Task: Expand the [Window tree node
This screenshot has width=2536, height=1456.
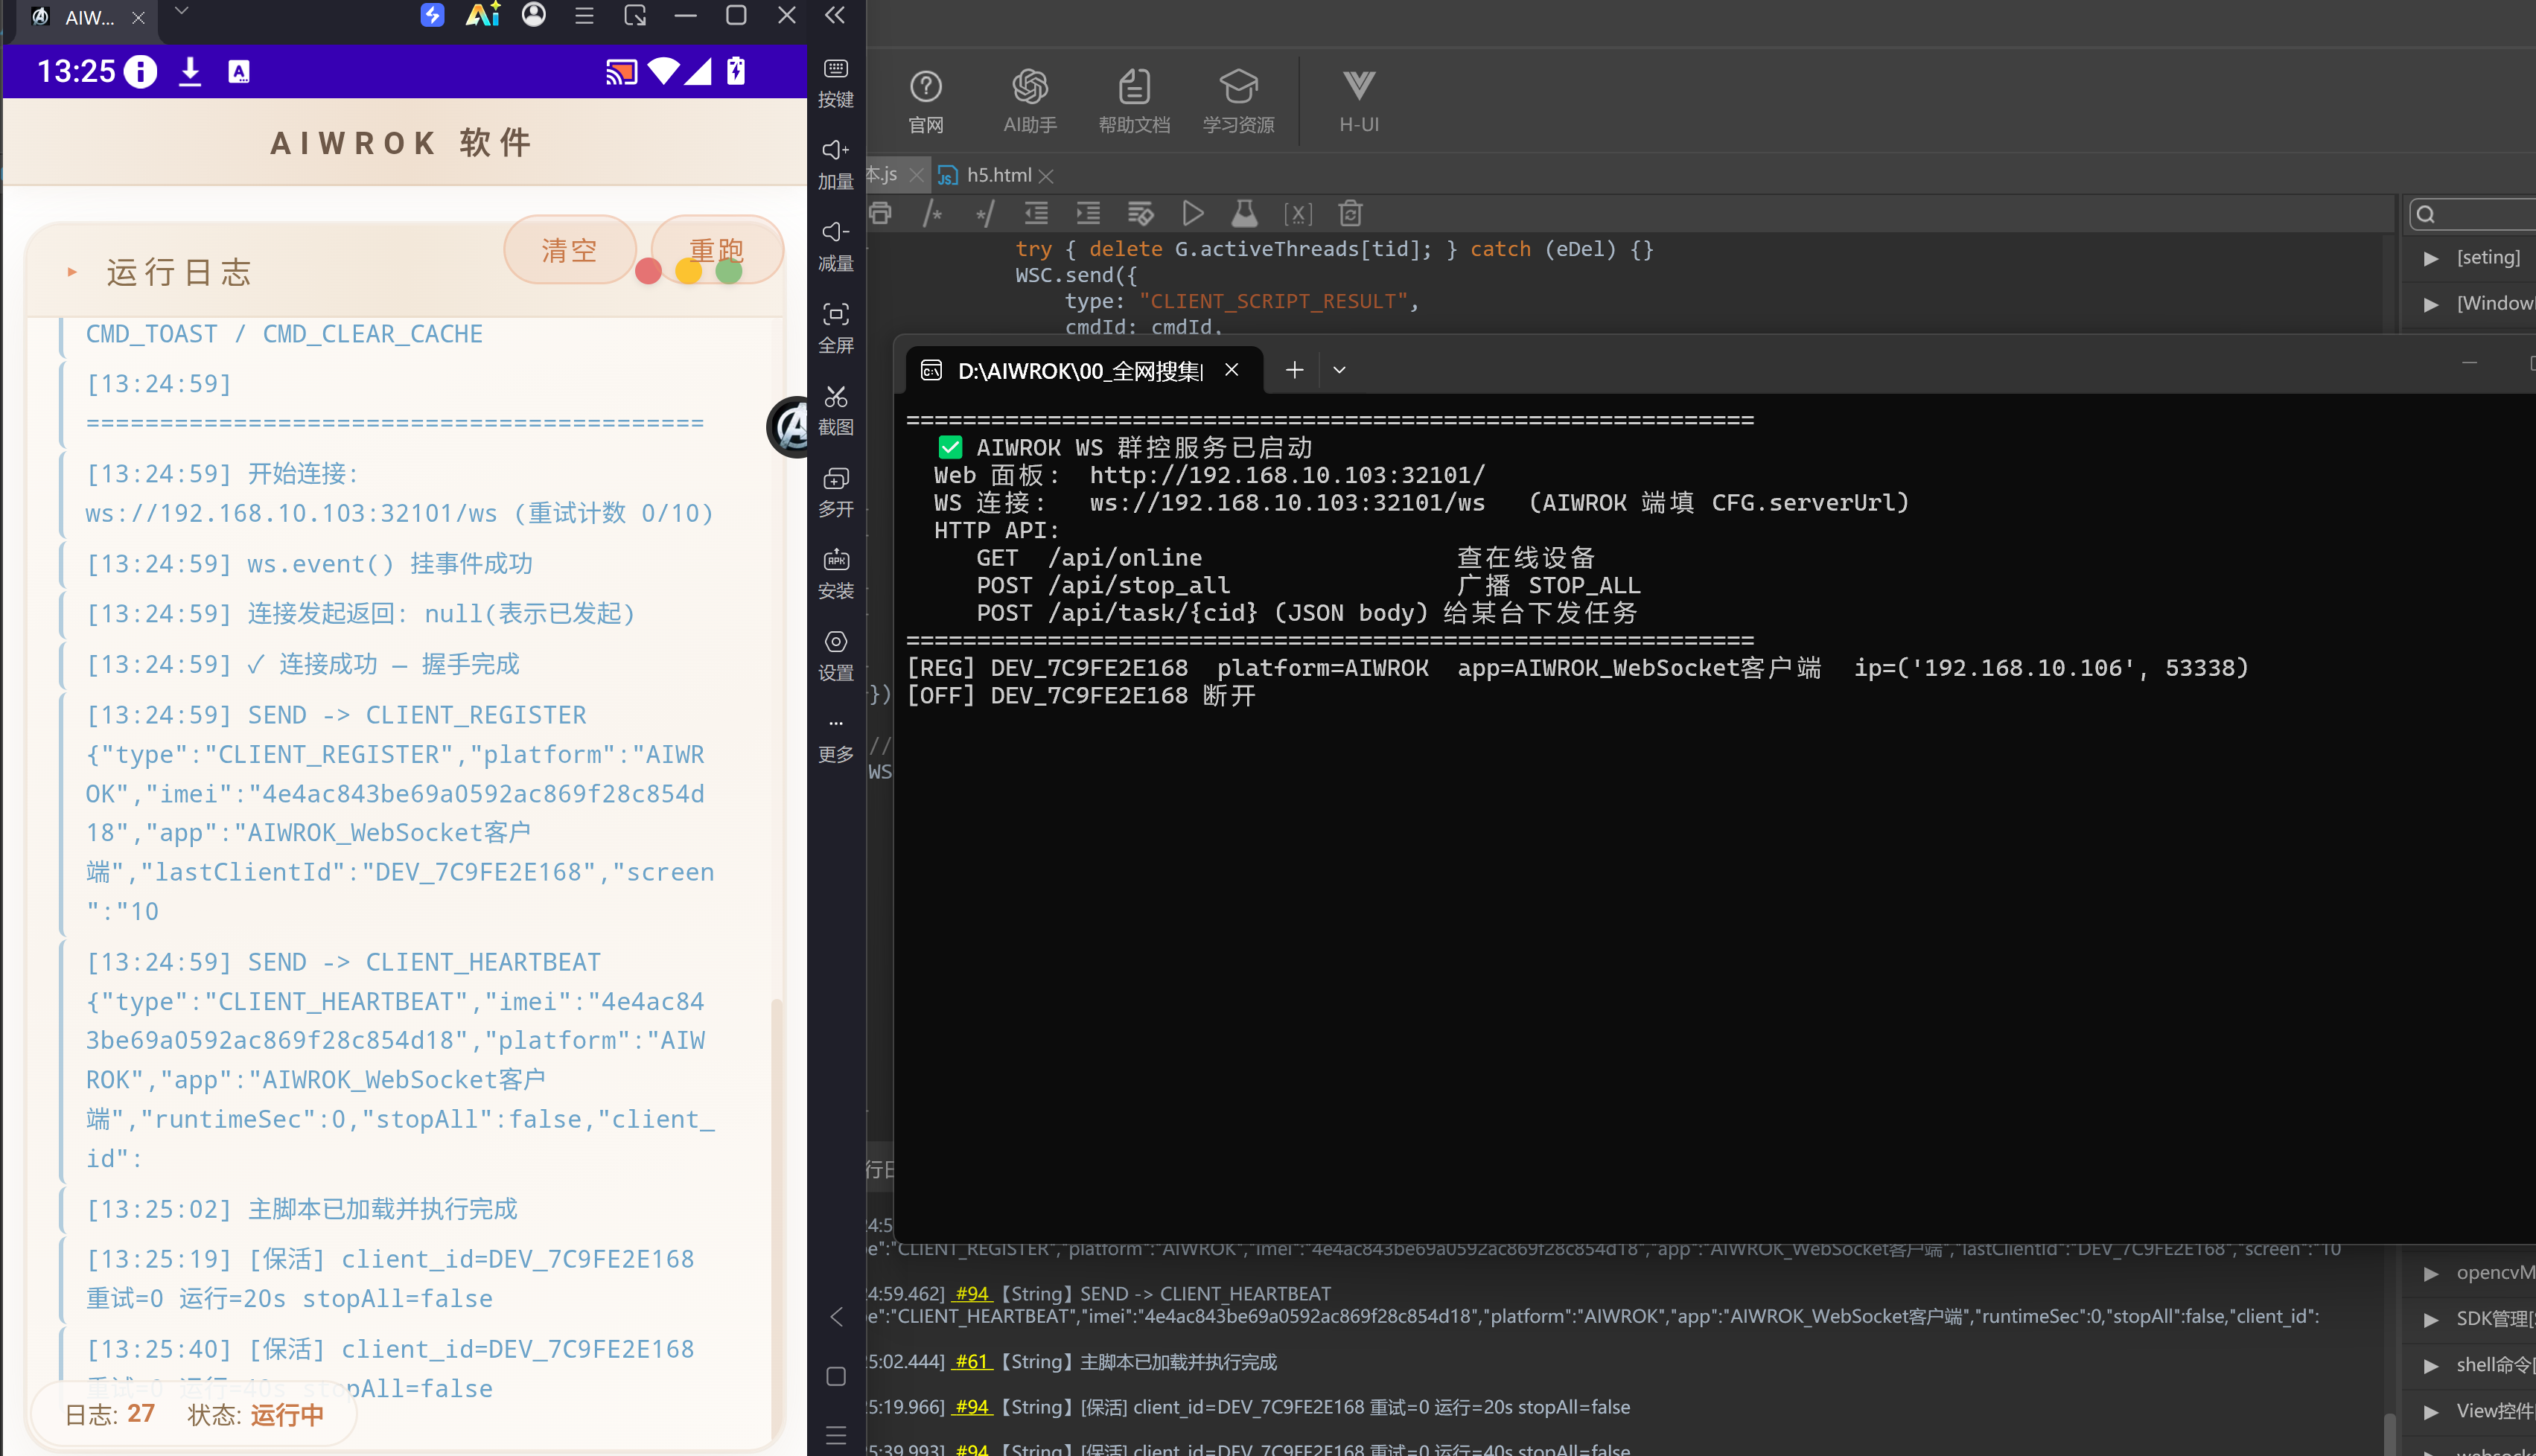Action: tap(2431, 304)
